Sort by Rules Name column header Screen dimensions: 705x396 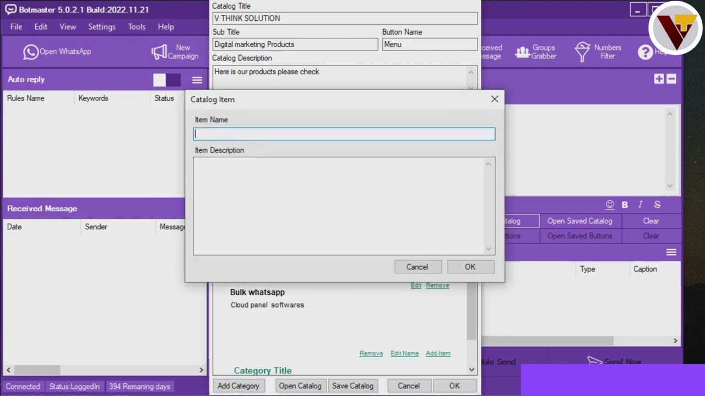26,98
